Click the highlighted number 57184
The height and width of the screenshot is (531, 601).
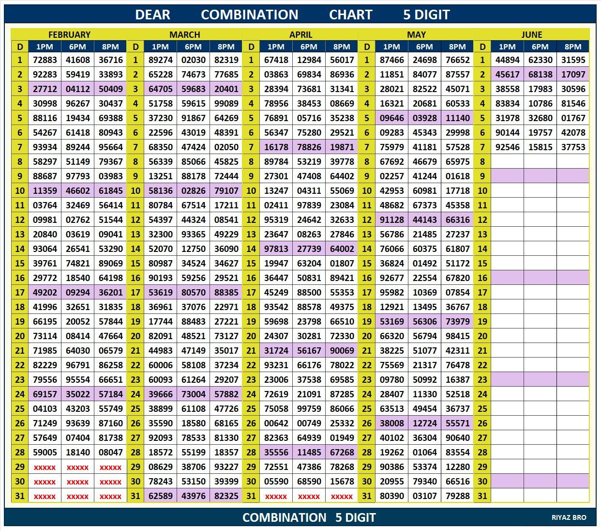pos(110,394)
